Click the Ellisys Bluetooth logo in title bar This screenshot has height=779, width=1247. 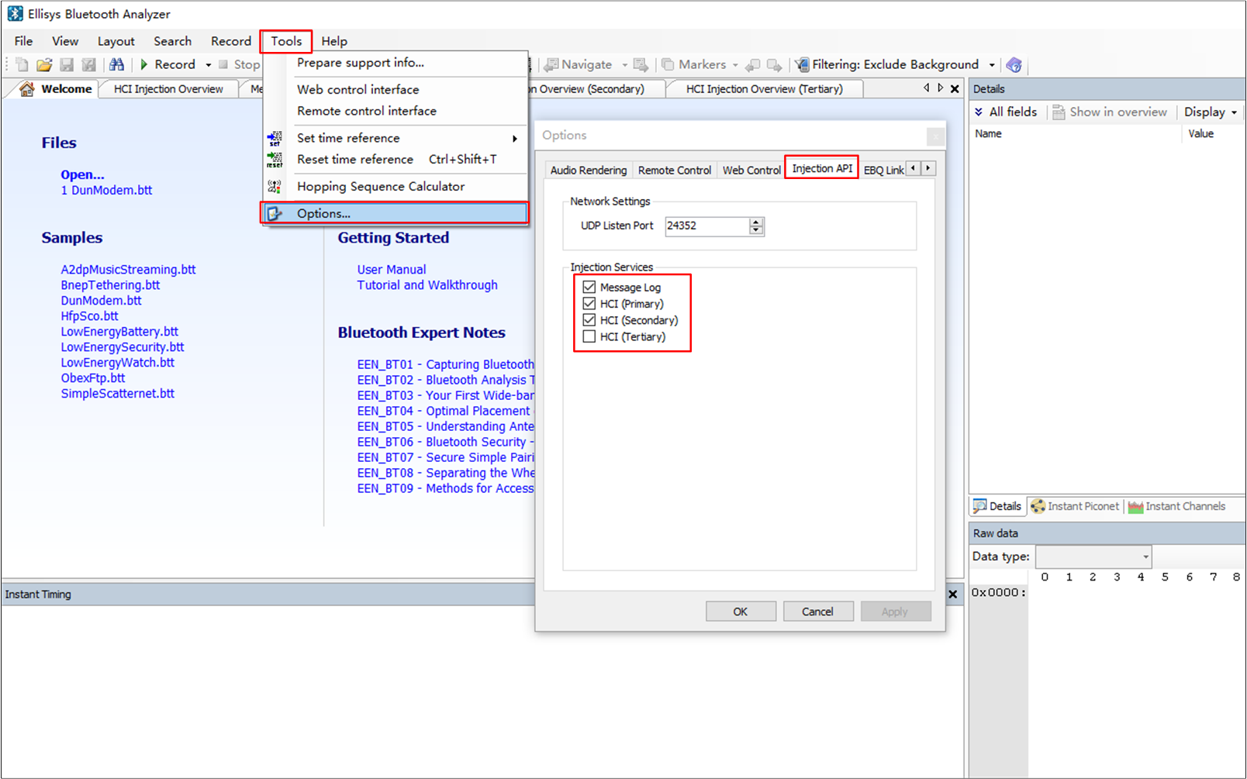[x=15, y=14]
